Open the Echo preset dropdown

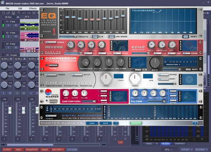pos(141,53)
